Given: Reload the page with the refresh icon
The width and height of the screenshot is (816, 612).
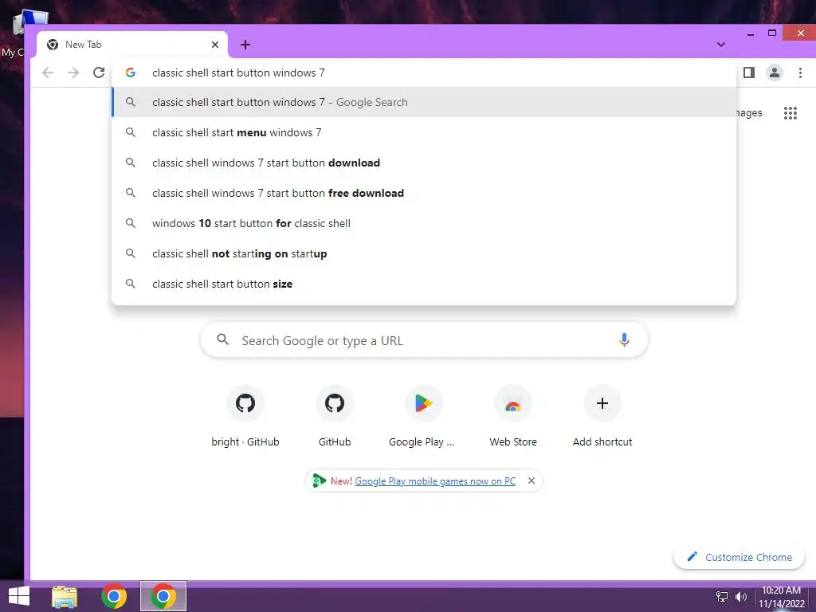Looking at the screenshot, I should coord(99,73).
